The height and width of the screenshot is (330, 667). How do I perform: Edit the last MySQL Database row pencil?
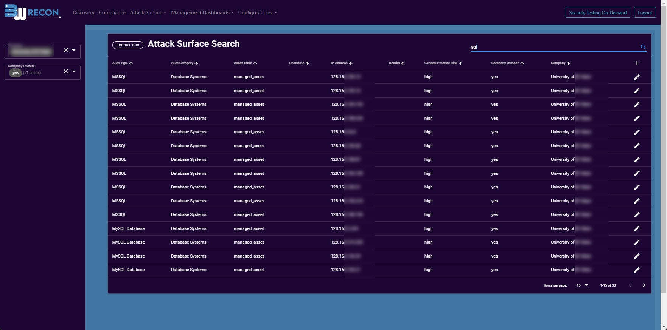pos(637,270)
